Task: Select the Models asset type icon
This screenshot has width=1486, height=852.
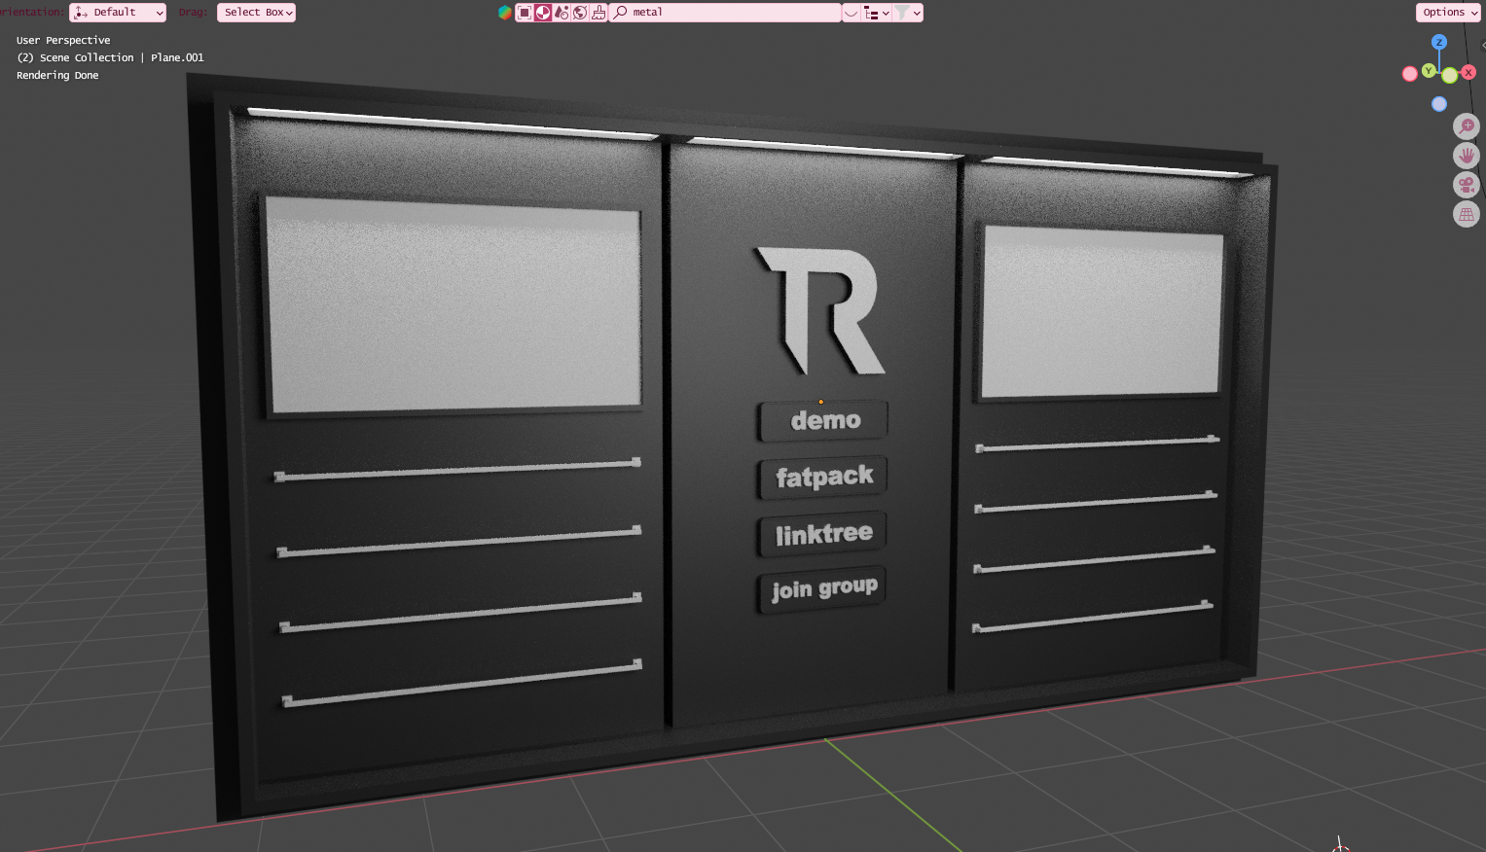Action: [525, 13]
